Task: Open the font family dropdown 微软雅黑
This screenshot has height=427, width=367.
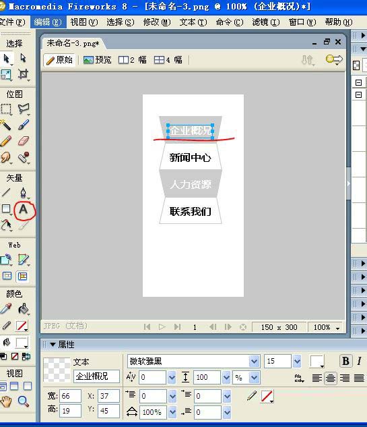Action: pos(254,362)
